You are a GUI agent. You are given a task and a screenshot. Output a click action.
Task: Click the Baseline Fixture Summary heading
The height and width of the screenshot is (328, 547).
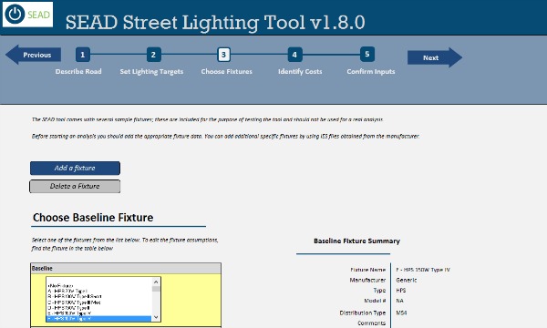356,241
